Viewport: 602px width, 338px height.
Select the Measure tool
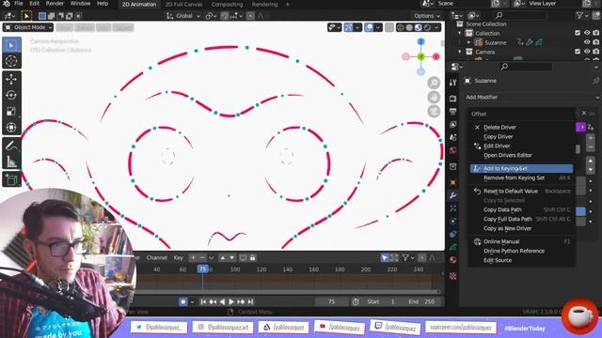[x=11, y=161]
